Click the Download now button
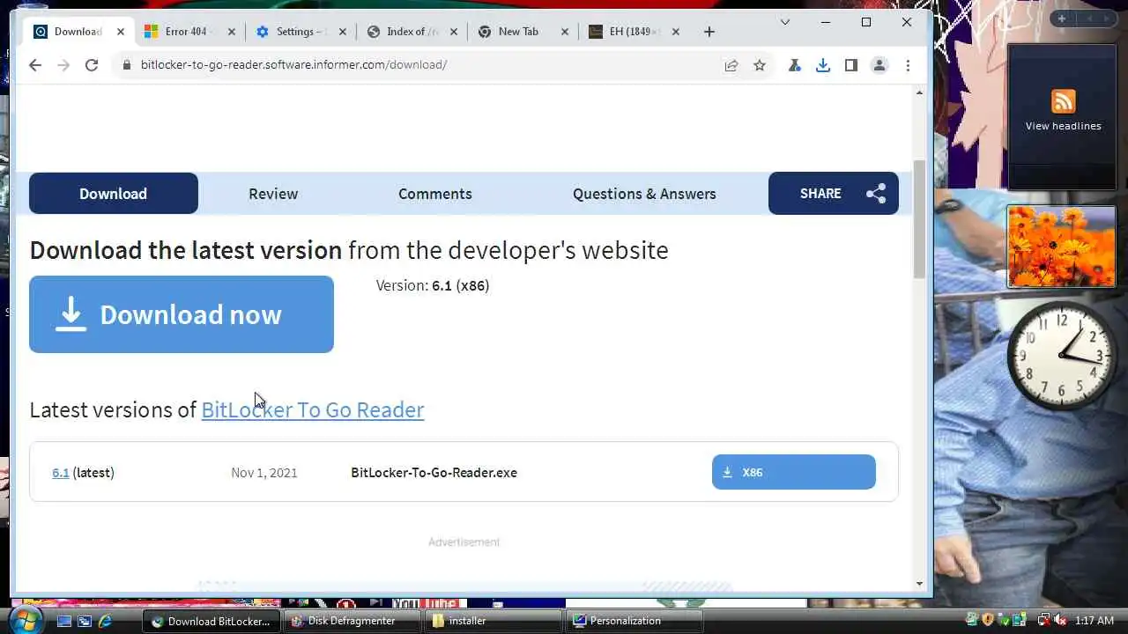Viewport: 1128px width, 634px height. click(182, 314)
